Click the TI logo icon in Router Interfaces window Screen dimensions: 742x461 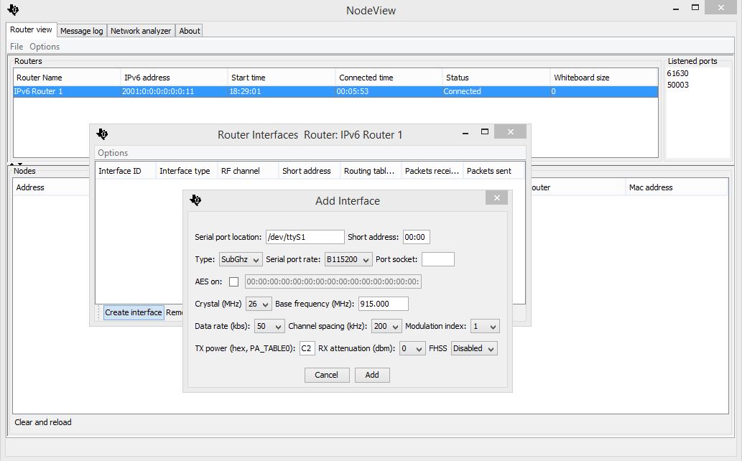[x=102, y=134]
